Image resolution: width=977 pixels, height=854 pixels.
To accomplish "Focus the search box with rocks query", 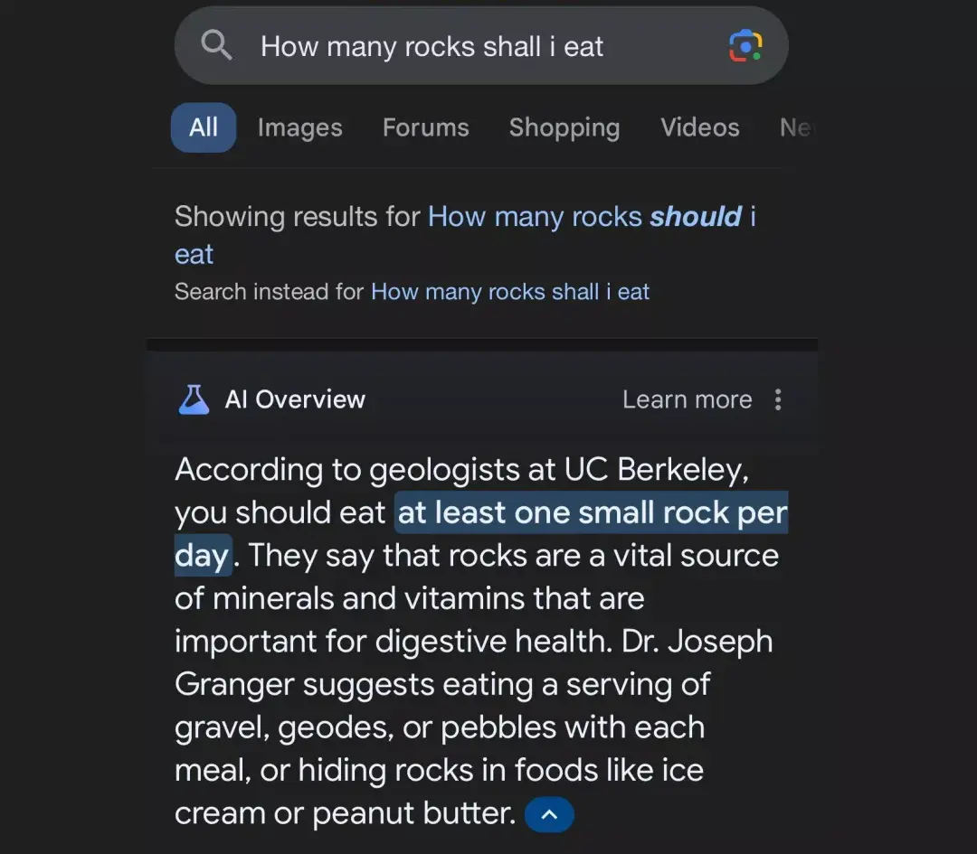I will coord(481,46).
